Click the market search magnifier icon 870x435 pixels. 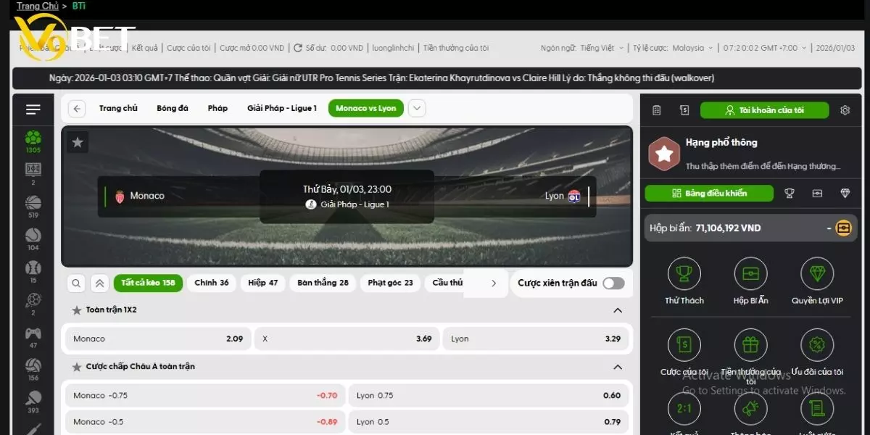point(76,283)
